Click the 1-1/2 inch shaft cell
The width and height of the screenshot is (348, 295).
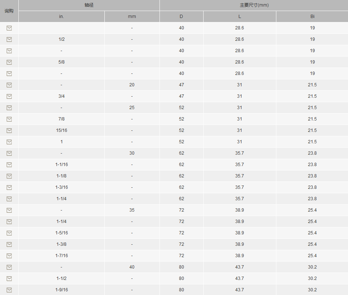pos(61,278)
